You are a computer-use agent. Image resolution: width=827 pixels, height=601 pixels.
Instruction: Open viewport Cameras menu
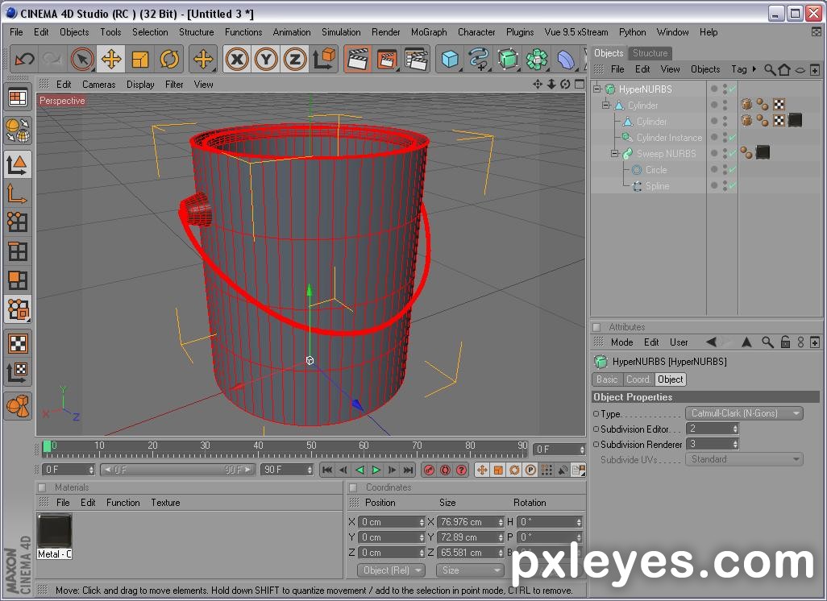tap(98, 85)
